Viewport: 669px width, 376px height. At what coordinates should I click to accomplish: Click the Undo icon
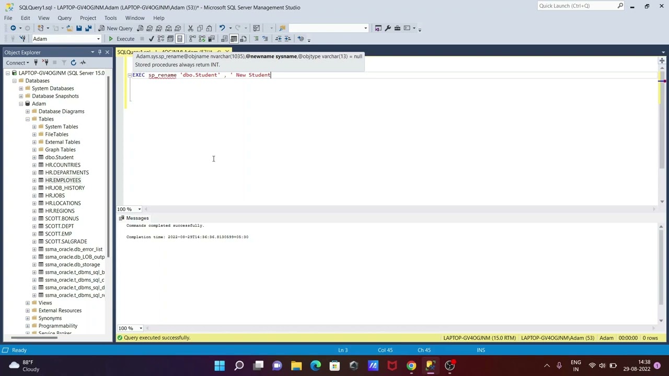[x=222, y=28]
